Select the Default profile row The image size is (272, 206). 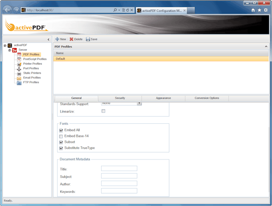161,59
